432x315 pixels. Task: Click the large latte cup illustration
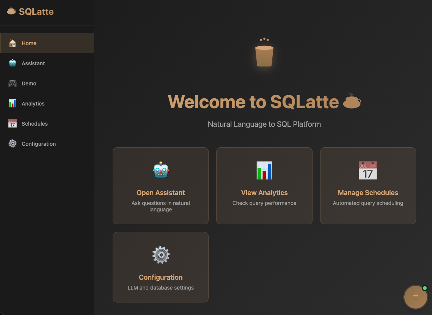point(264,55)
